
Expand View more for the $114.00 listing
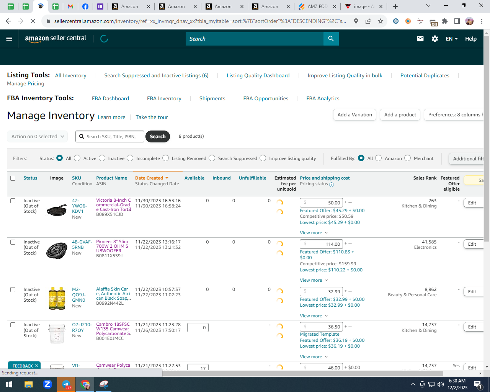pos(314,280)
